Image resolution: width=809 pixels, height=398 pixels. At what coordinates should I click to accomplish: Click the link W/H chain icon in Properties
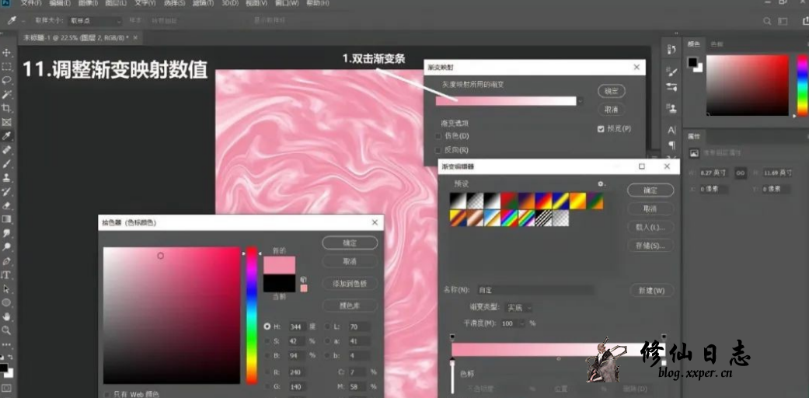[741, 173]
